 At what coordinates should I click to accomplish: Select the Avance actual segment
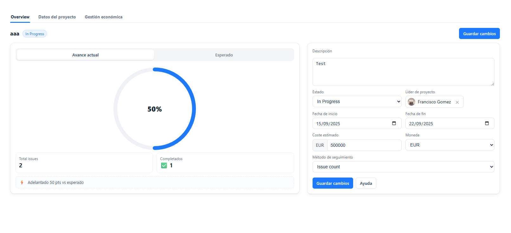click(x=85, y=55)
